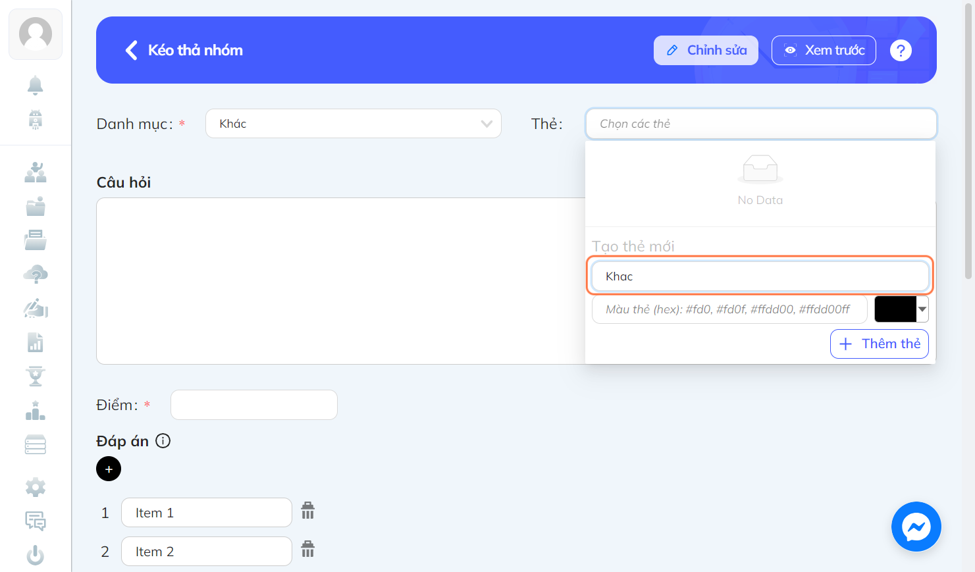Click the power logout icon
Image resolution: width=975 pixels, height=572 pixels.
(x=36, y=556)
